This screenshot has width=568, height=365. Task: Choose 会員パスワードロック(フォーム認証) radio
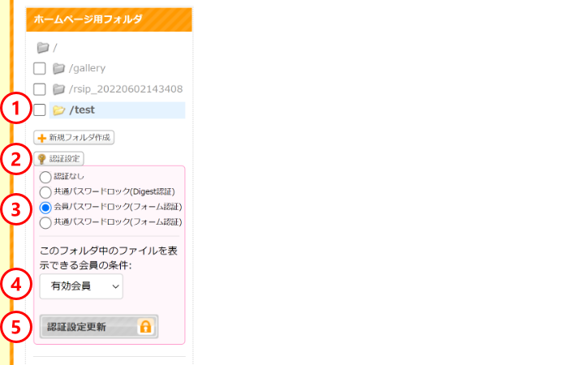tap(45, 208)
